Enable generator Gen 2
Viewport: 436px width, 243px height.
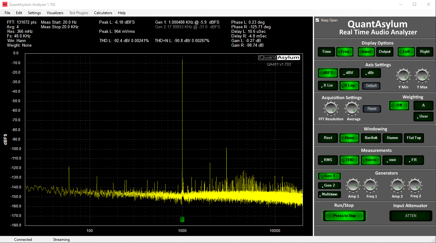(x=330, y=185)
